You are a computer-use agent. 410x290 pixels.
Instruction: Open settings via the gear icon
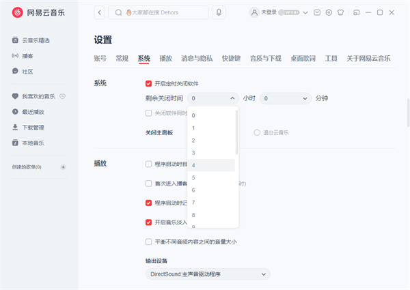[x=329, y=12]
